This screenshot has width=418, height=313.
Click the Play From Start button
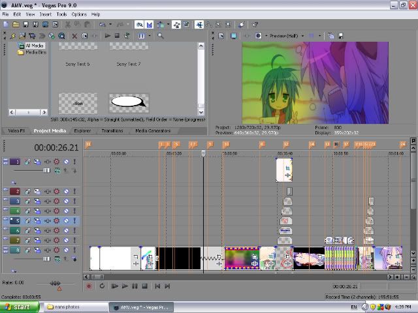[115, 286]
